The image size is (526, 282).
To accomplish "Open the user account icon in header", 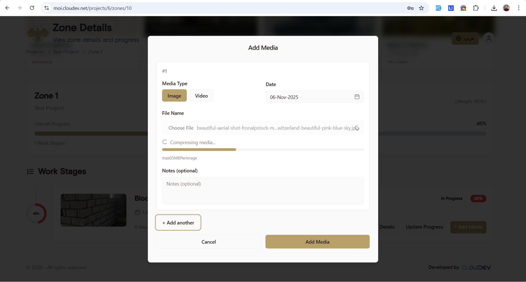I will [x=488, y=39].
